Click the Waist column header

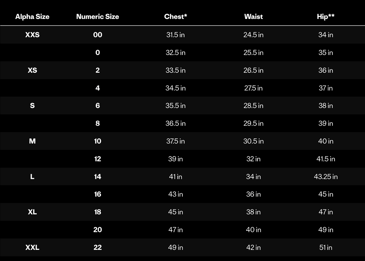click(x=253, y=17)
